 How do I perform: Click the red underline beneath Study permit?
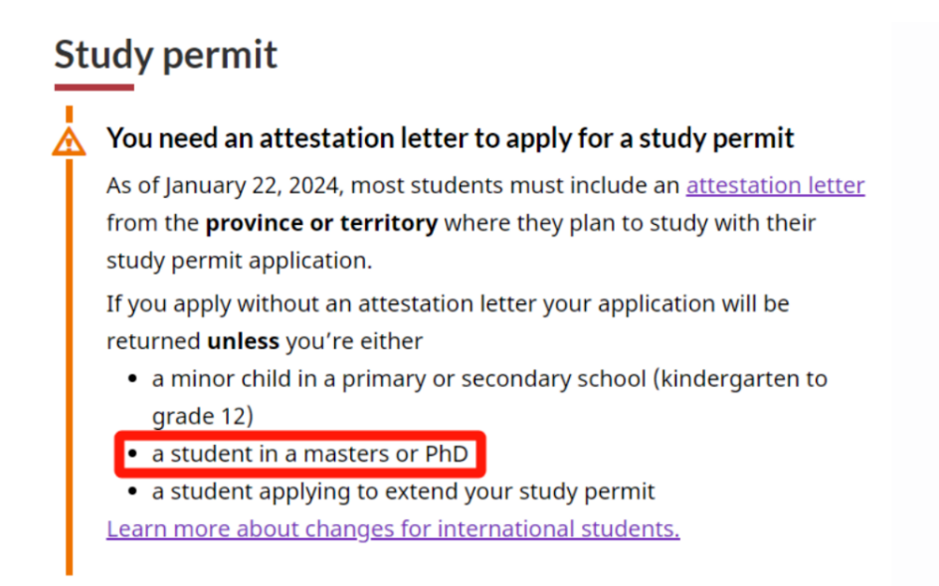94,88
